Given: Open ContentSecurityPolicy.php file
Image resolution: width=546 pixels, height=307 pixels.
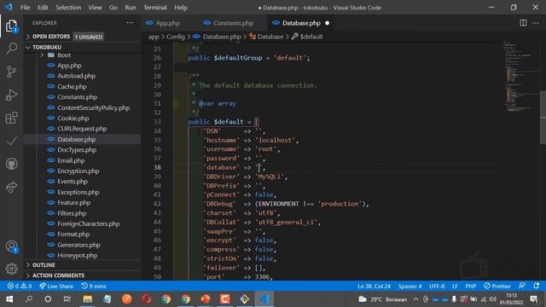Looking at the screenshot, I should pyautogui.click(x=93, y=107).
